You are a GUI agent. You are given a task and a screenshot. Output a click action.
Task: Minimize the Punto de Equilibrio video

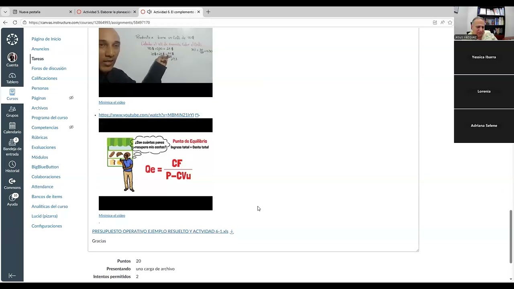click(x=112, y=216)
